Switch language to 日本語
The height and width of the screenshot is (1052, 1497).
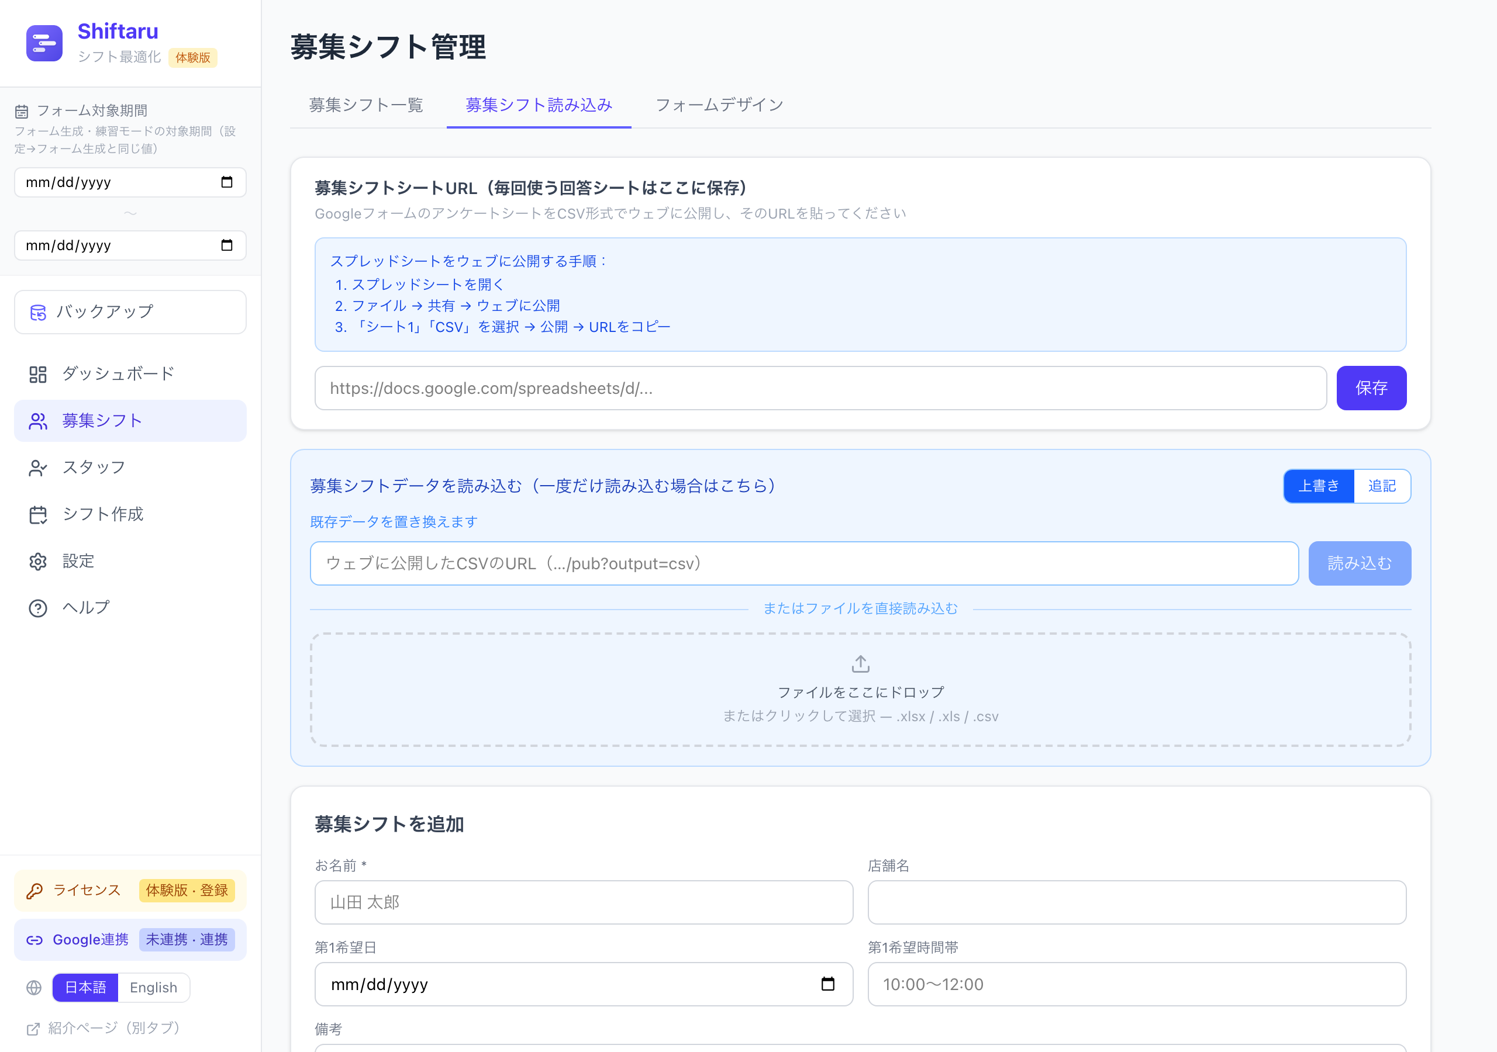pyautogui.click(x=85, y=987)
